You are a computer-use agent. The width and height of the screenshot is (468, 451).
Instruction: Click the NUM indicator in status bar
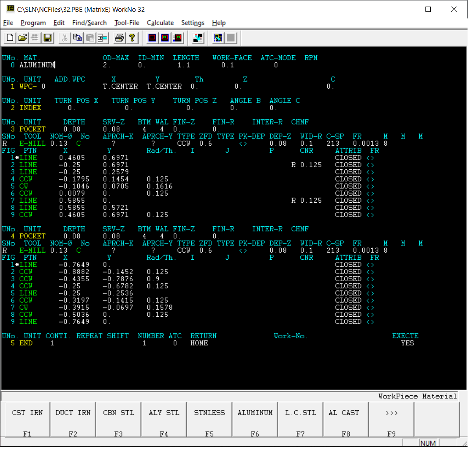coord(428,443)
